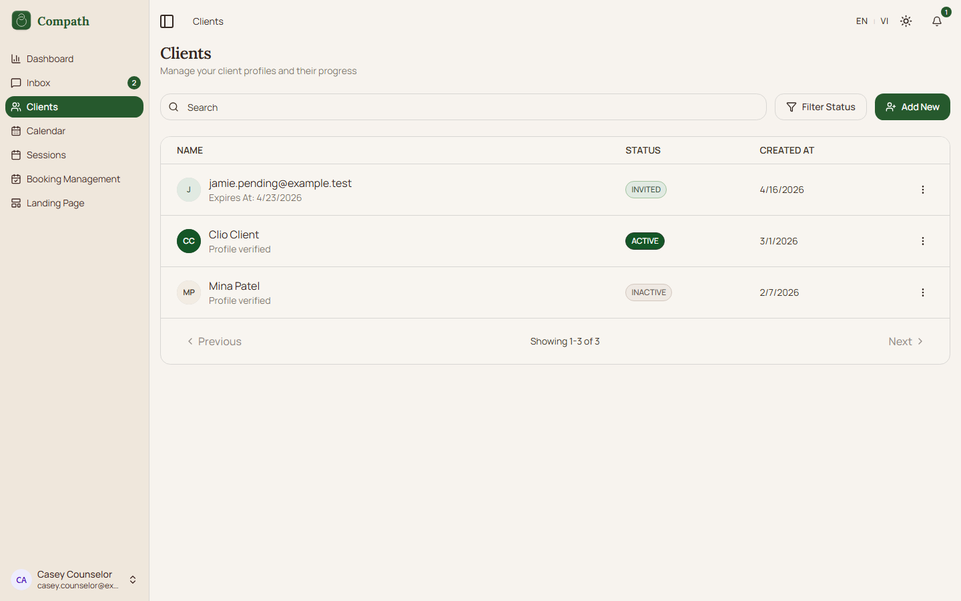Image resolution: width=961 pixels, height=601 pixels.
Task: Click the STATUS column header
Action: 643,150
